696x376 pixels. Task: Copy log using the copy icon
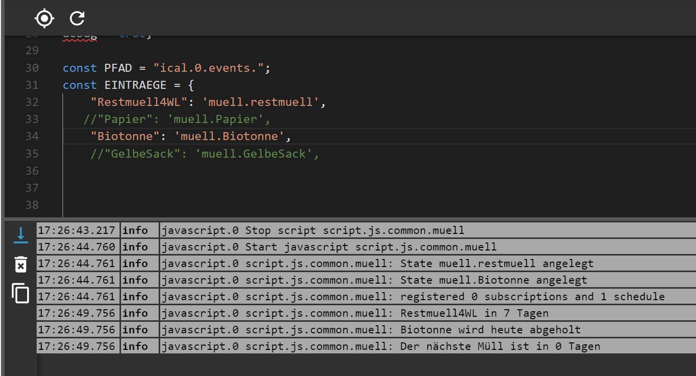pos(21,293)
